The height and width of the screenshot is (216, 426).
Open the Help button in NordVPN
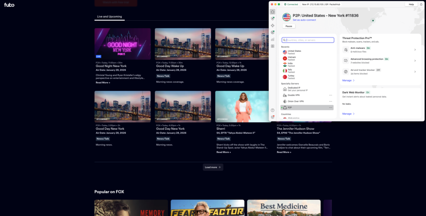pyautogui.click(x=411, y=4)
